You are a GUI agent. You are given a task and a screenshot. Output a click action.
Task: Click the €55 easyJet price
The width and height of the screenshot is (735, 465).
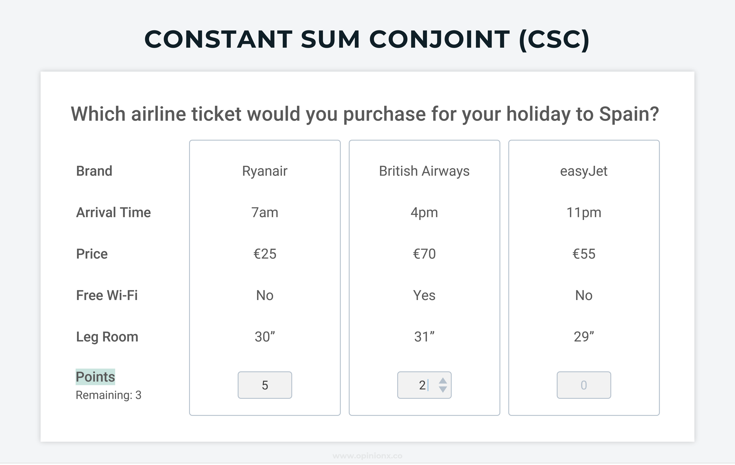[584, 254]
